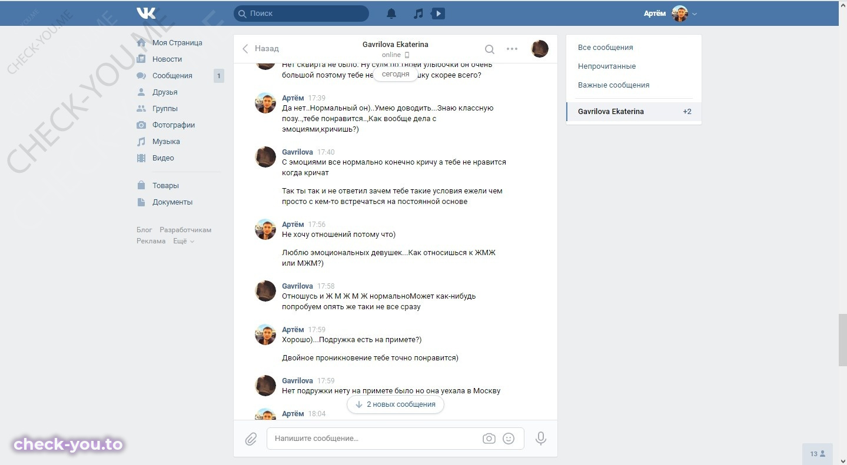The image size is (847, 465).
Task: Open the music player note icon
Action: [418, 14]
